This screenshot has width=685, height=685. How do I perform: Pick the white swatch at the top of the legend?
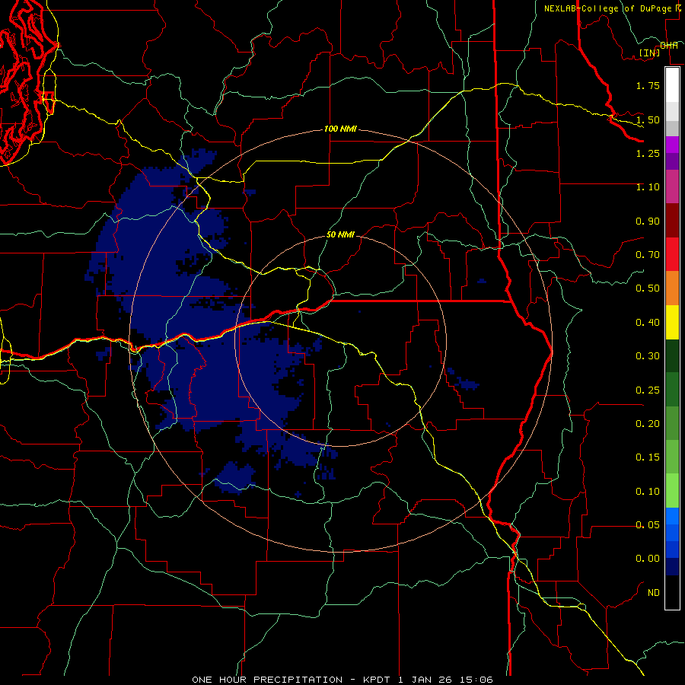672,84
